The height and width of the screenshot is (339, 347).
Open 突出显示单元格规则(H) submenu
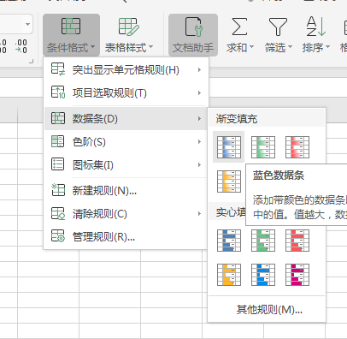pos(126,70)
